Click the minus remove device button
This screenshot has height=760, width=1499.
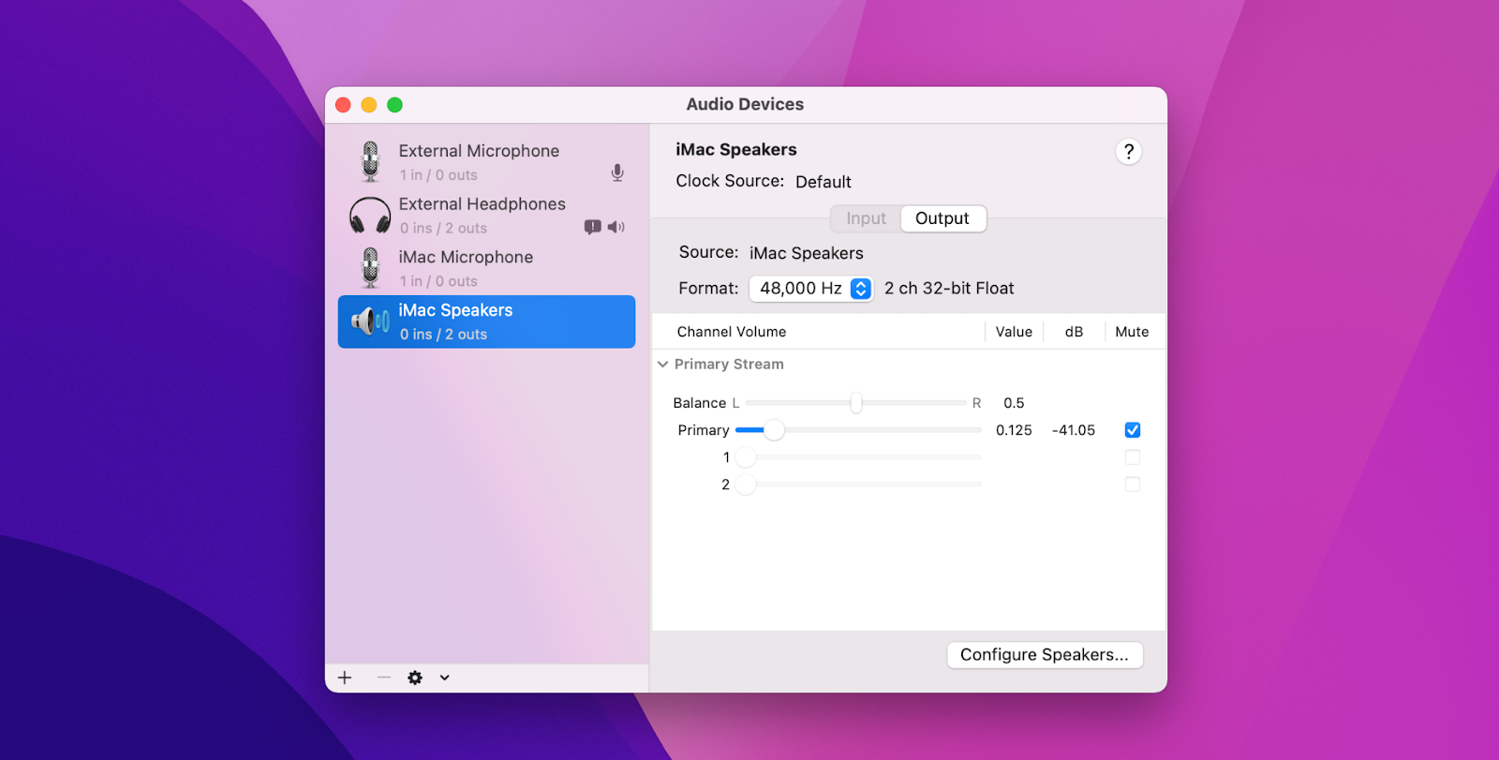[x=383, y=678]
